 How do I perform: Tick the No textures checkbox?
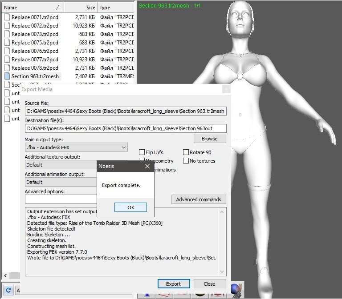pos(186,160)
